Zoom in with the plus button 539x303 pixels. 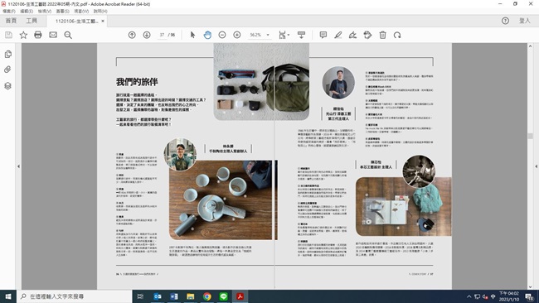(x=237, y=35)
